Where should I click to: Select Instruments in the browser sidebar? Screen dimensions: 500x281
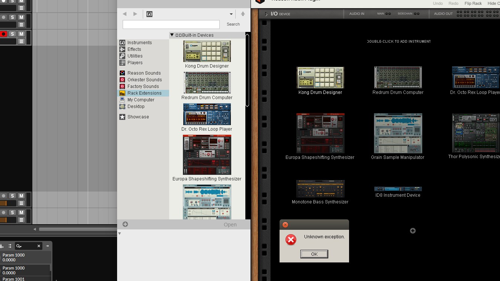coord(139,43)
